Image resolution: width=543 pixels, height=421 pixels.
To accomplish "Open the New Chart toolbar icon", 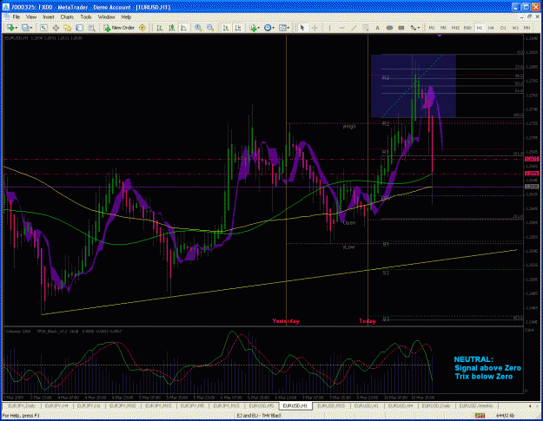I will (x=10, y=28).
